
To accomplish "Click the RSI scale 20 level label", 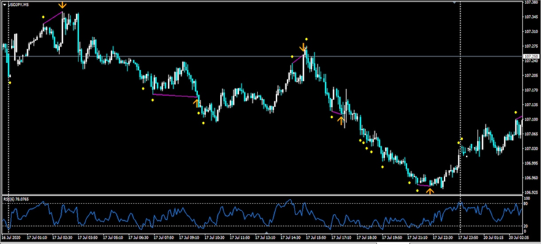I will [x=526, y=226].
